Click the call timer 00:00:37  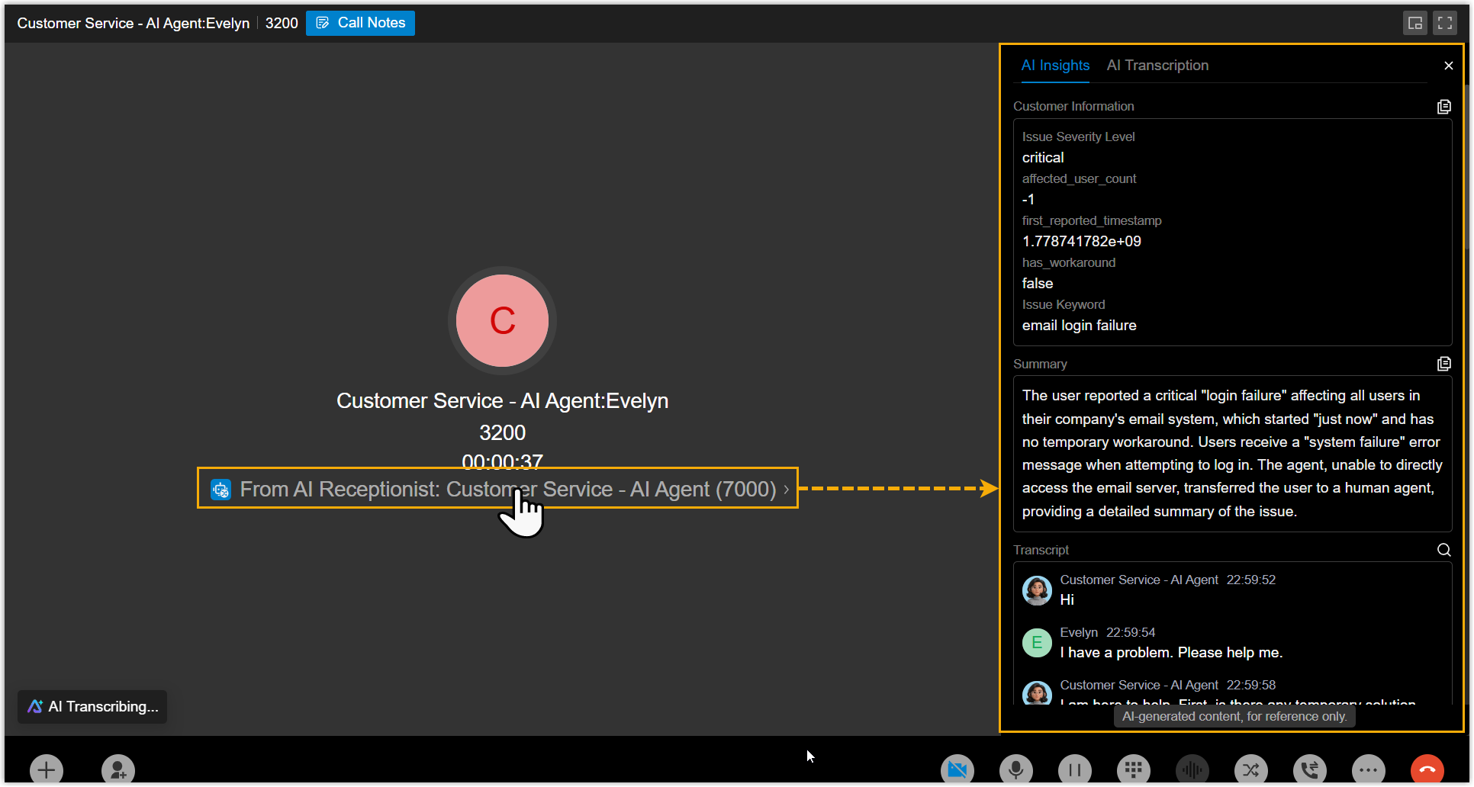502,461
